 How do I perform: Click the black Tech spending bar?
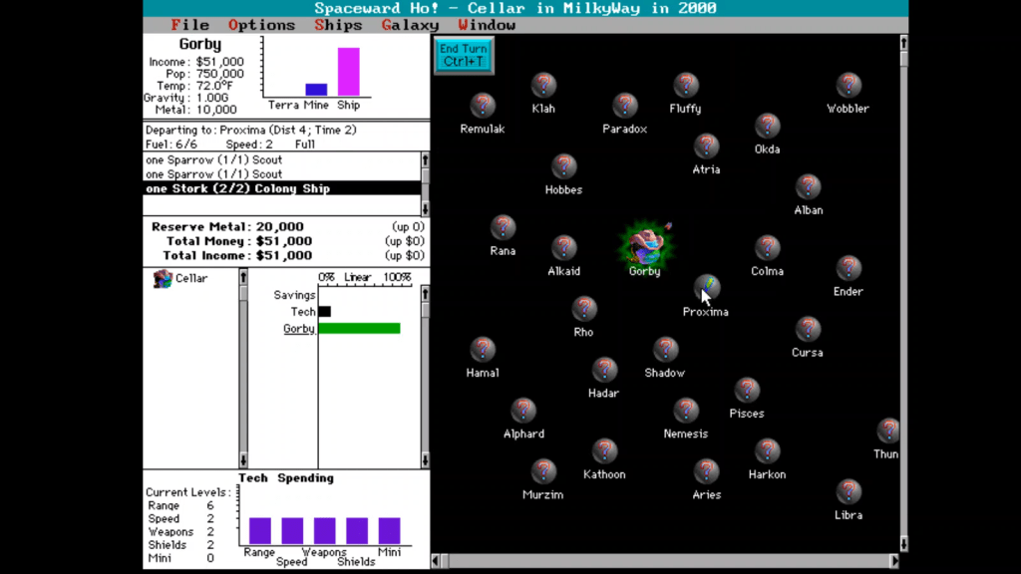click(324, 312)
